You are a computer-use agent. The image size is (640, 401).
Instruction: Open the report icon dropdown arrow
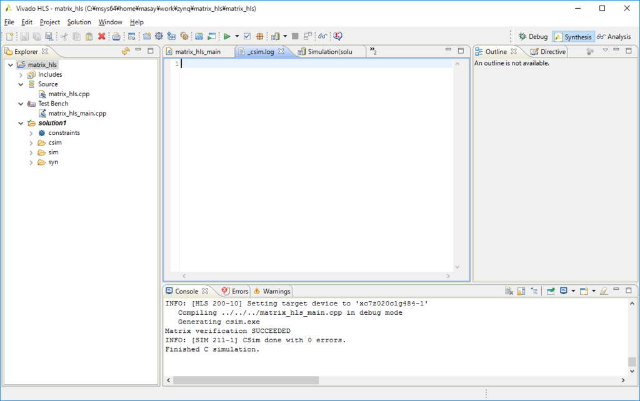click(x=285, y=36)
